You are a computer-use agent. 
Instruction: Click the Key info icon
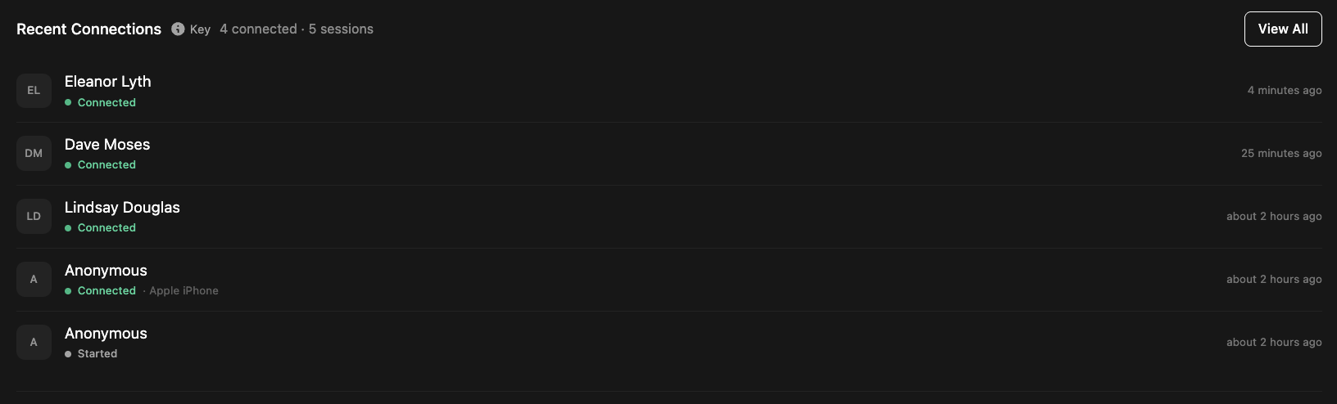click(x=178, y=29)
